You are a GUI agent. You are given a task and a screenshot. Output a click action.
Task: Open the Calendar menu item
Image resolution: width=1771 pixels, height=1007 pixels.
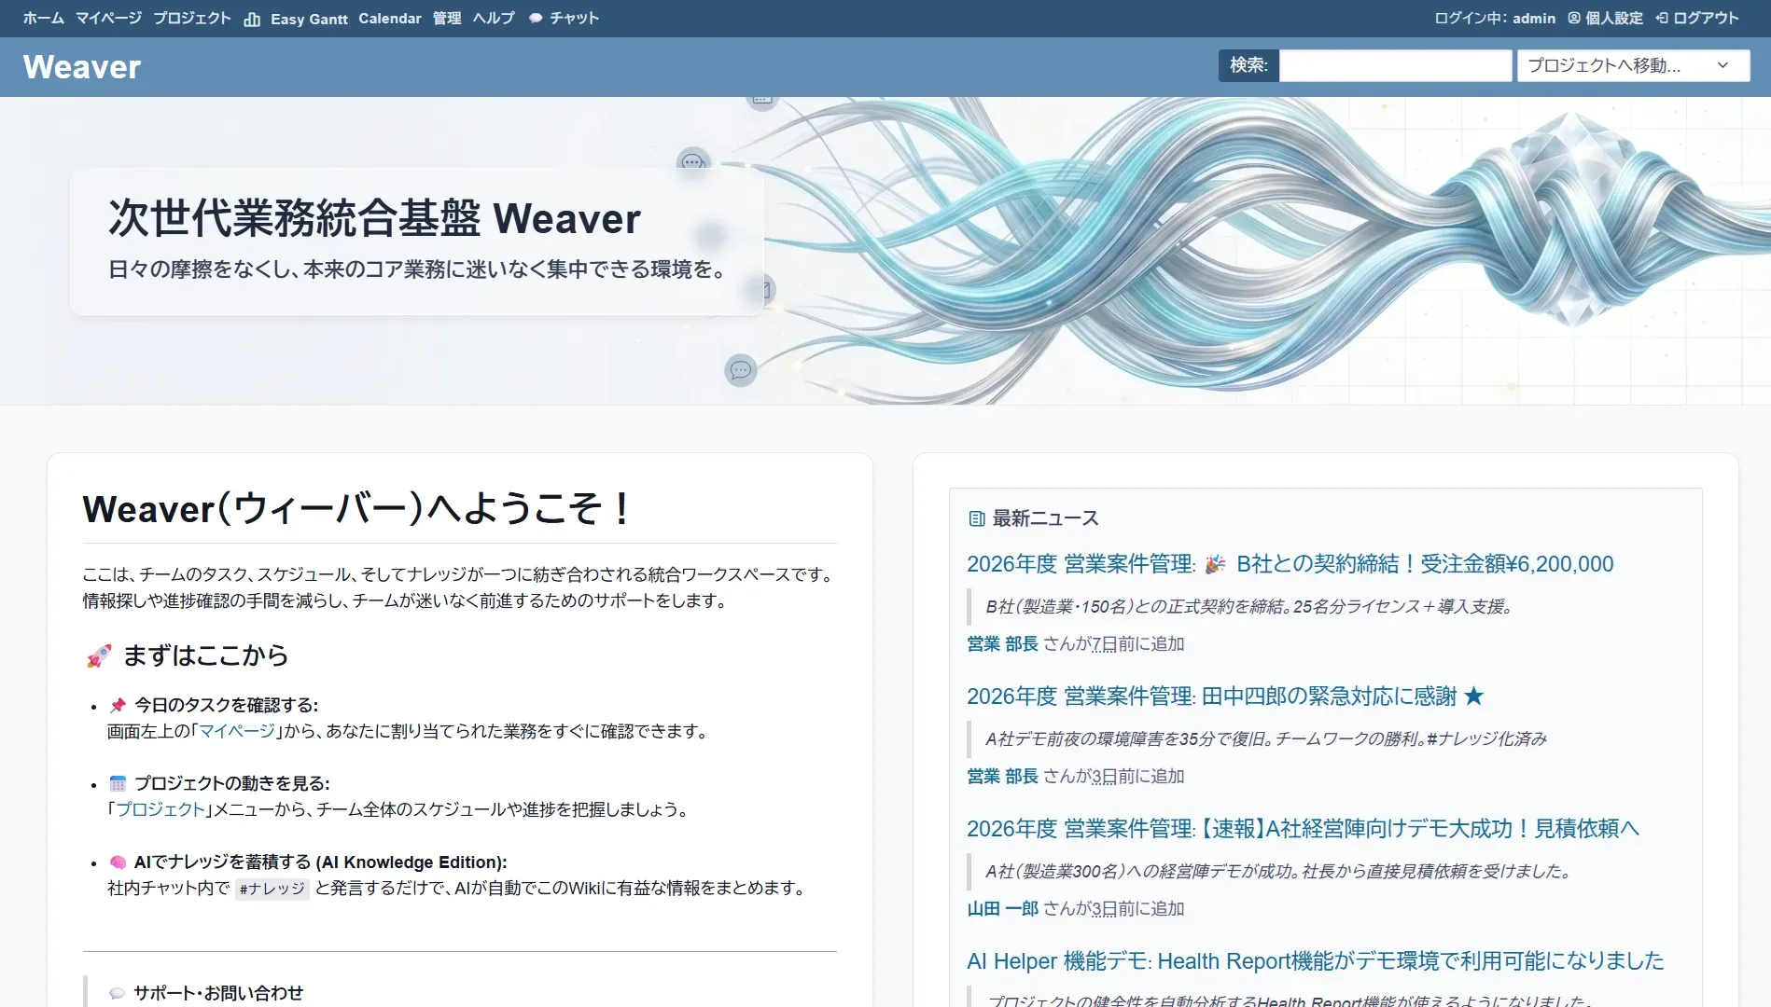pyautogui.click(x=390, y=18)
